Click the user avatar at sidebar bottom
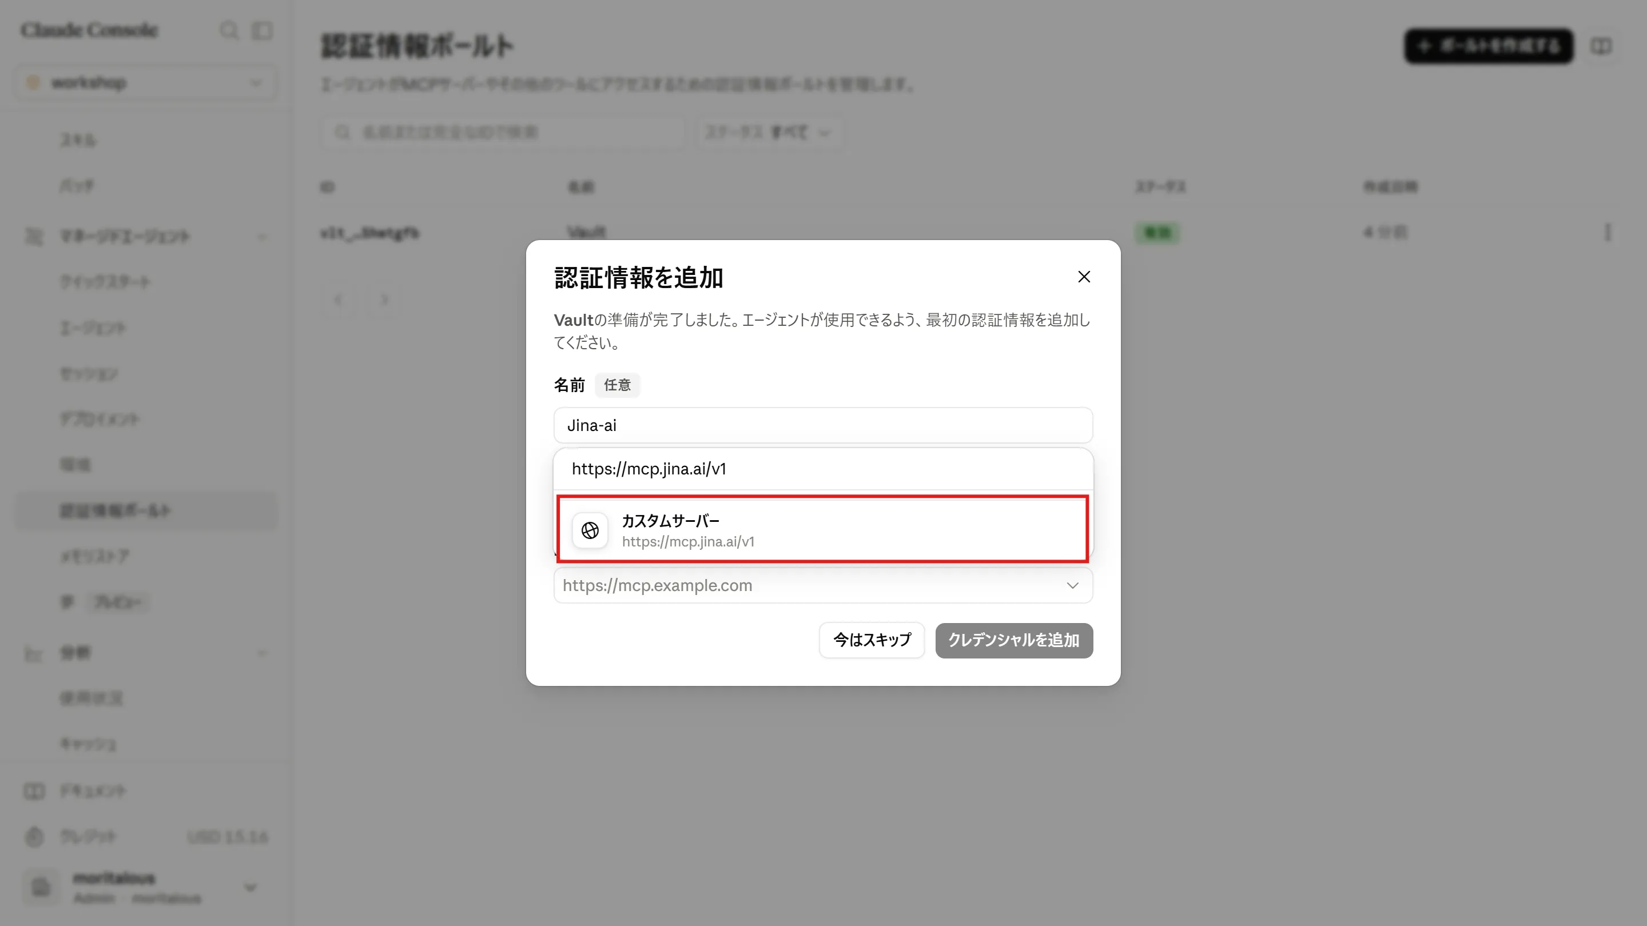 click(x=41, y=888)
